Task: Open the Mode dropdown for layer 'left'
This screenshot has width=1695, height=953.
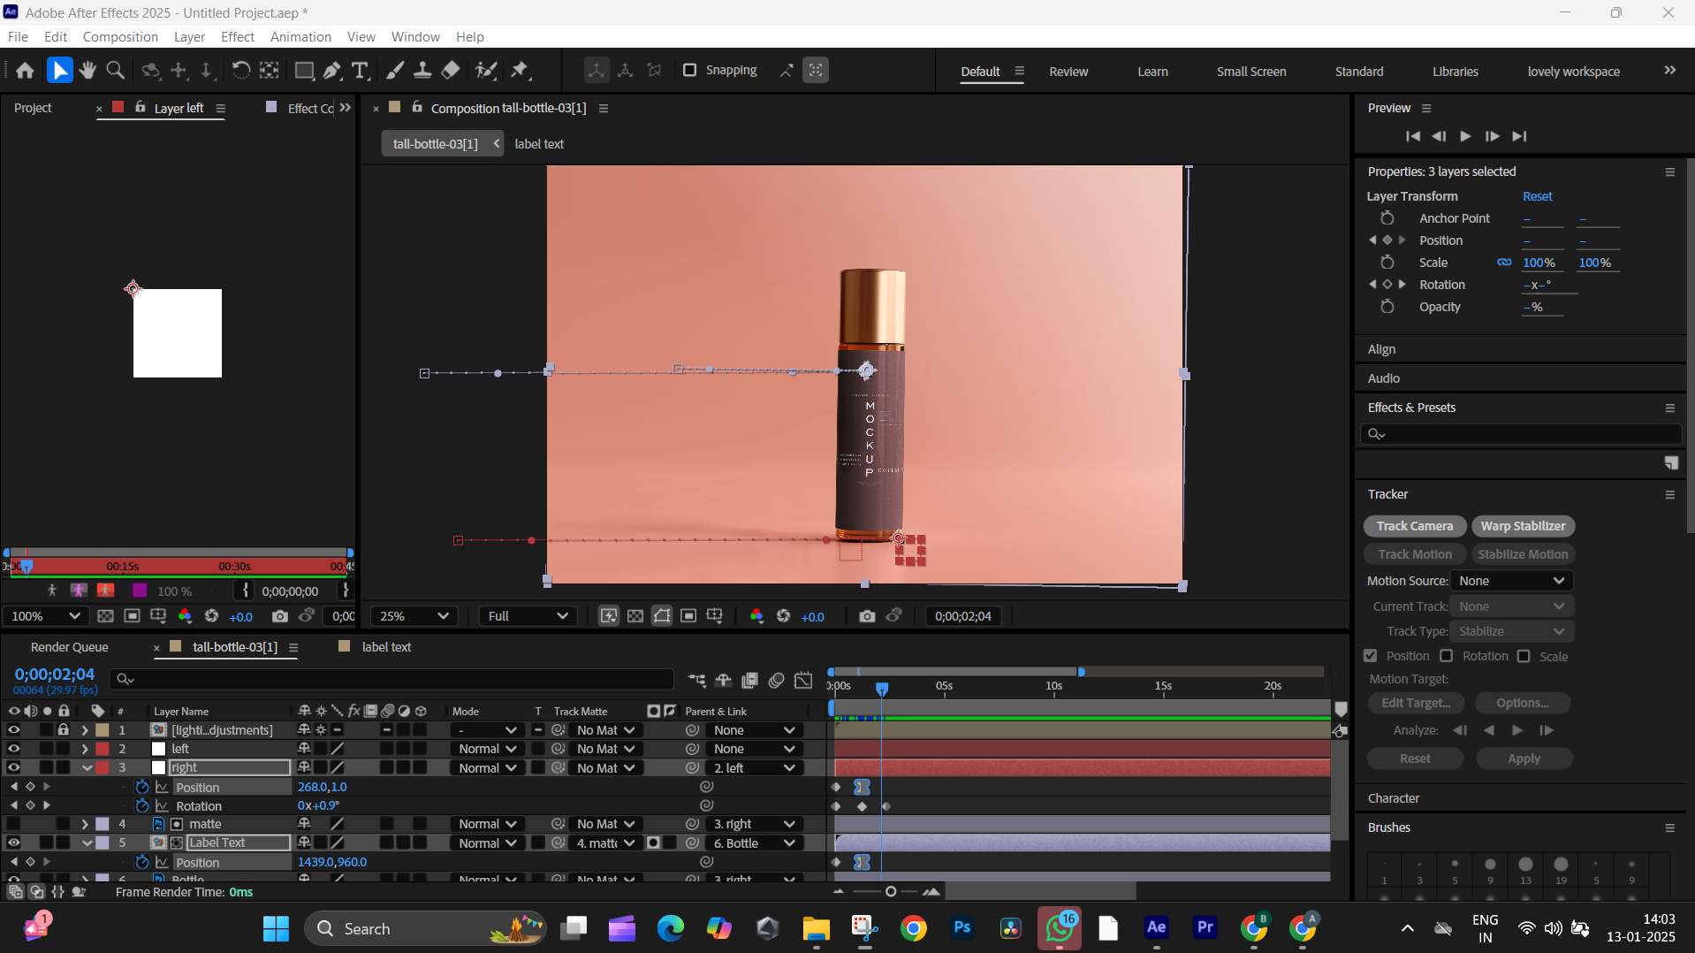Action: pos(487,749)
